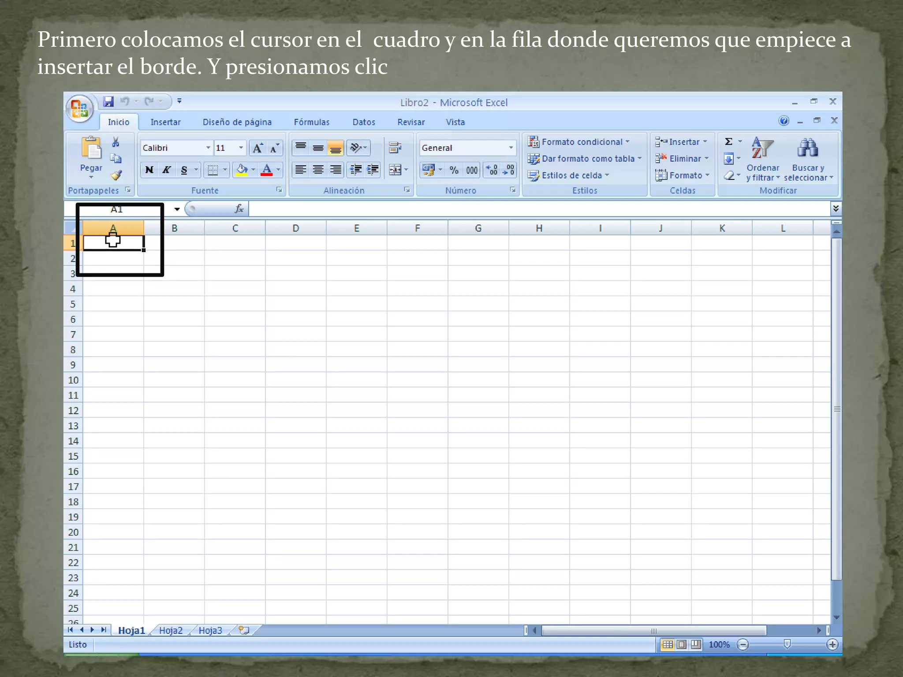Switch to Page Break Preview

pos(696,644)
